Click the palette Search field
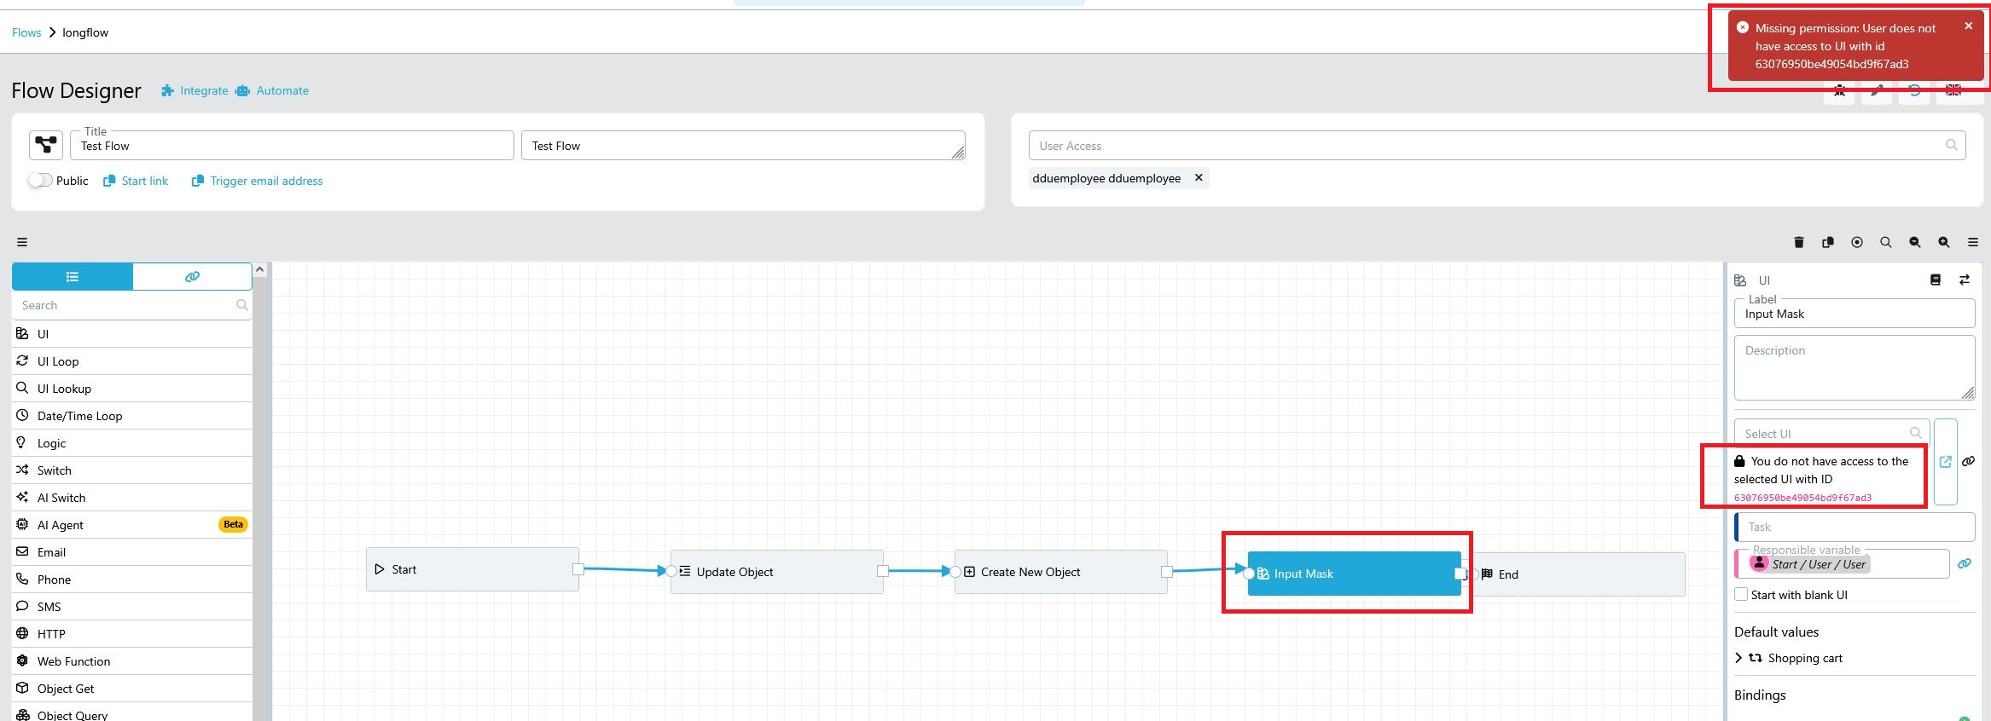The height and width of the screenshot is (721, 1991). (132, 305)
